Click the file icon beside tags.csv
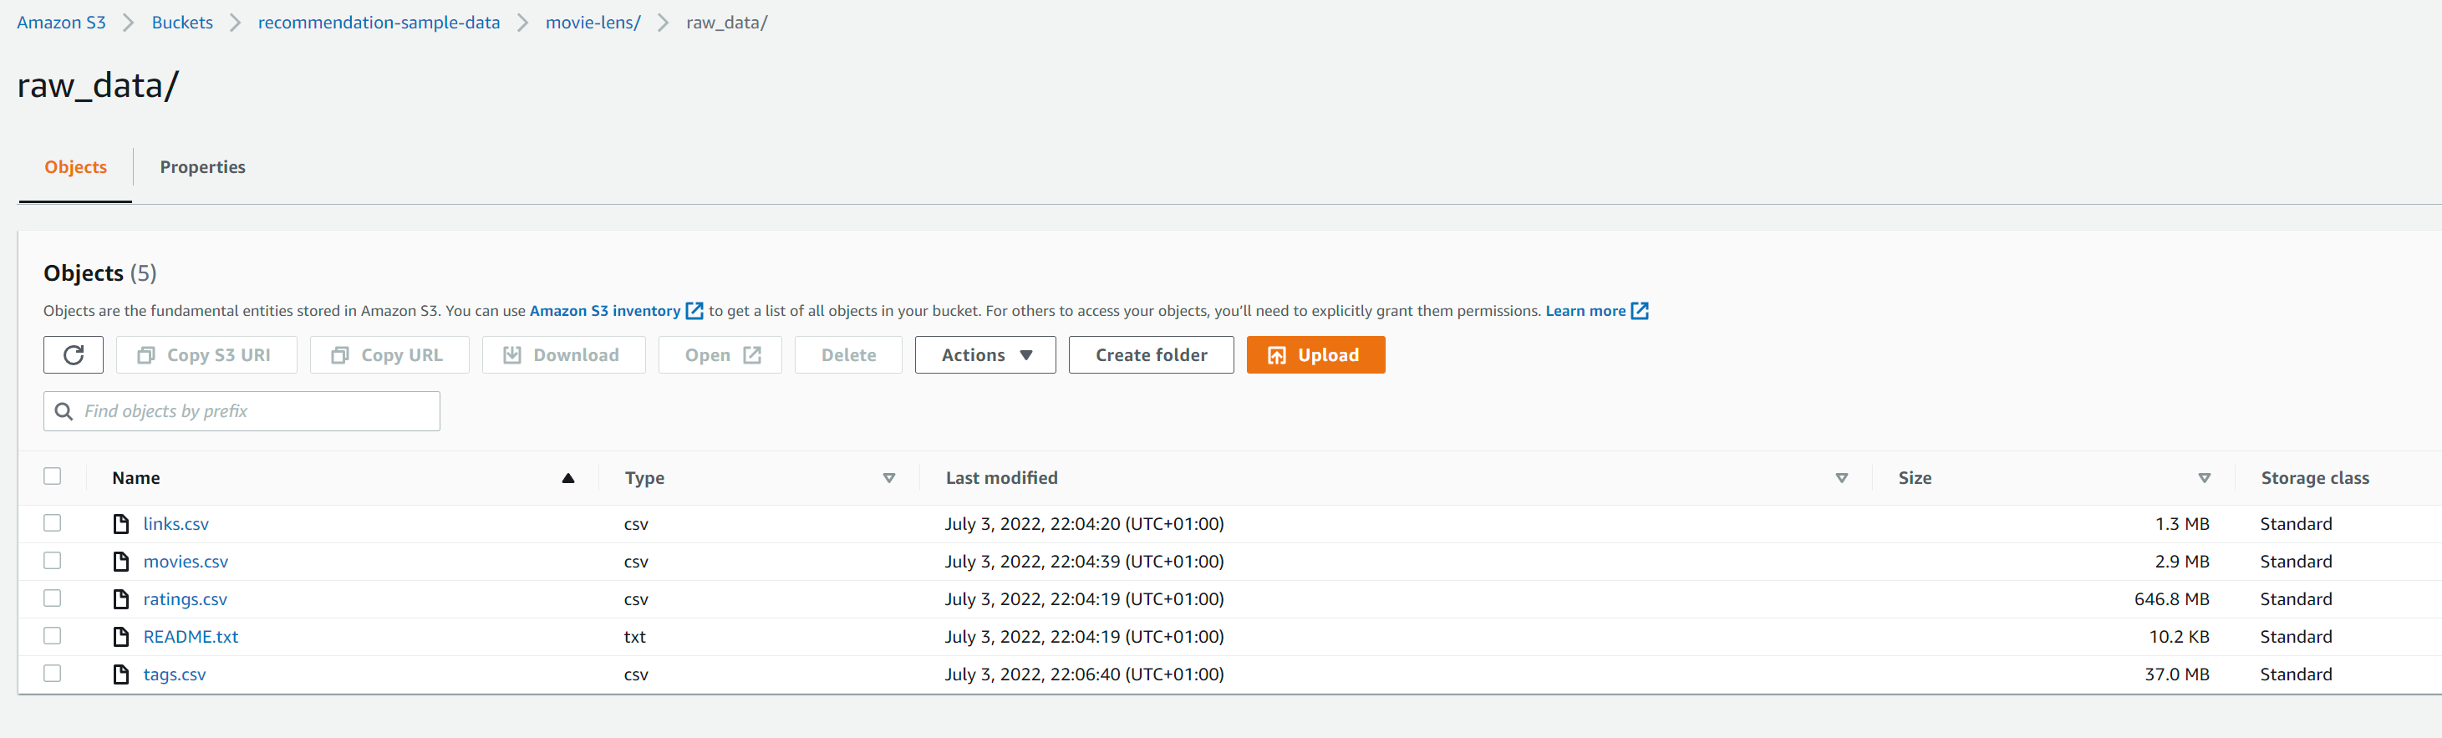The width and height of the screenshot is (2442, 738). pos(121,674)
